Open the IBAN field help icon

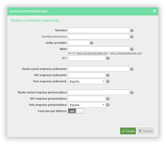pyautogui.click(x=132, y=49)
